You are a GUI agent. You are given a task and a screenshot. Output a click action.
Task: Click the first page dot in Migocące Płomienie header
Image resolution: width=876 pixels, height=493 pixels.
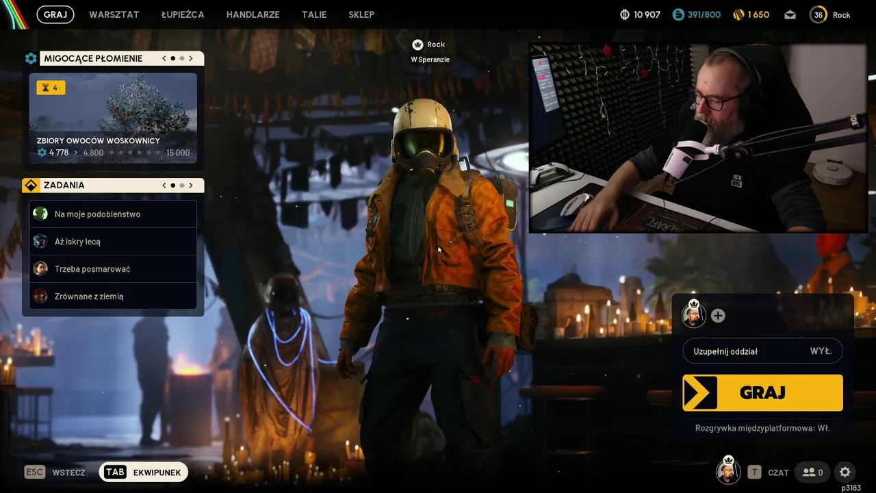[172, 58]
